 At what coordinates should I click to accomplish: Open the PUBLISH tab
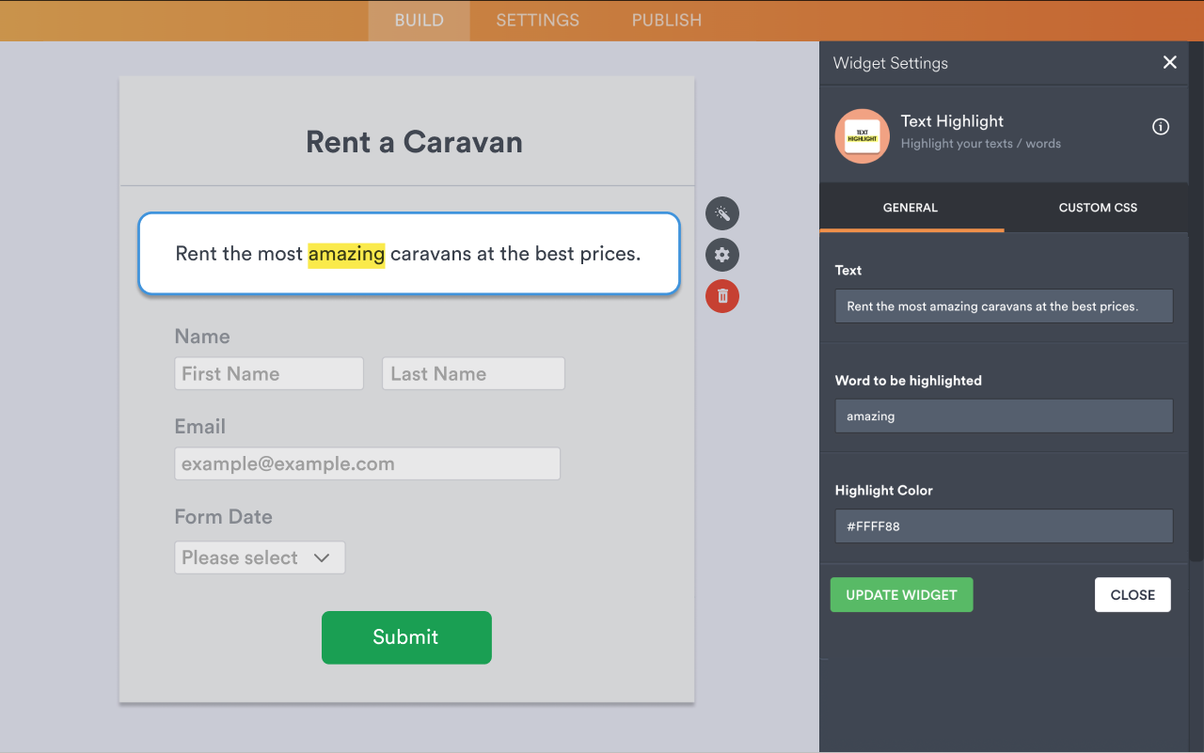[665, 20]
